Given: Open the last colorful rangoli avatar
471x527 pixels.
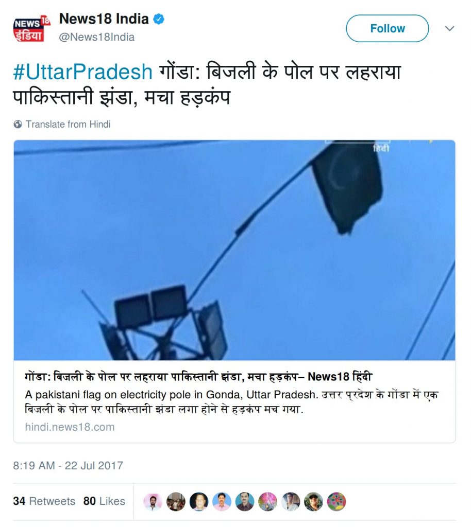Looking at the screenshot, I should click(x=337, y=502).
